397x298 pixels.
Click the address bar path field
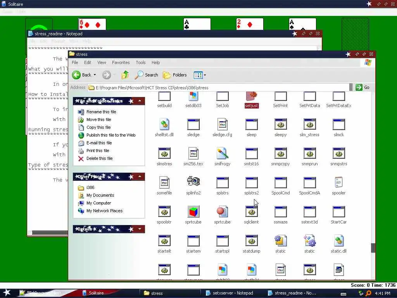(218, 87)
